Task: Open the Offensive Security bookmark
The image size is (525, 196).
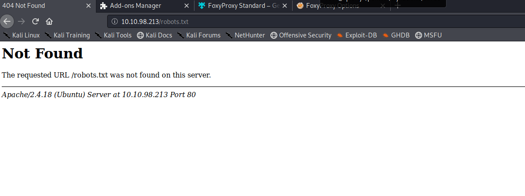Action: [301, 35]
